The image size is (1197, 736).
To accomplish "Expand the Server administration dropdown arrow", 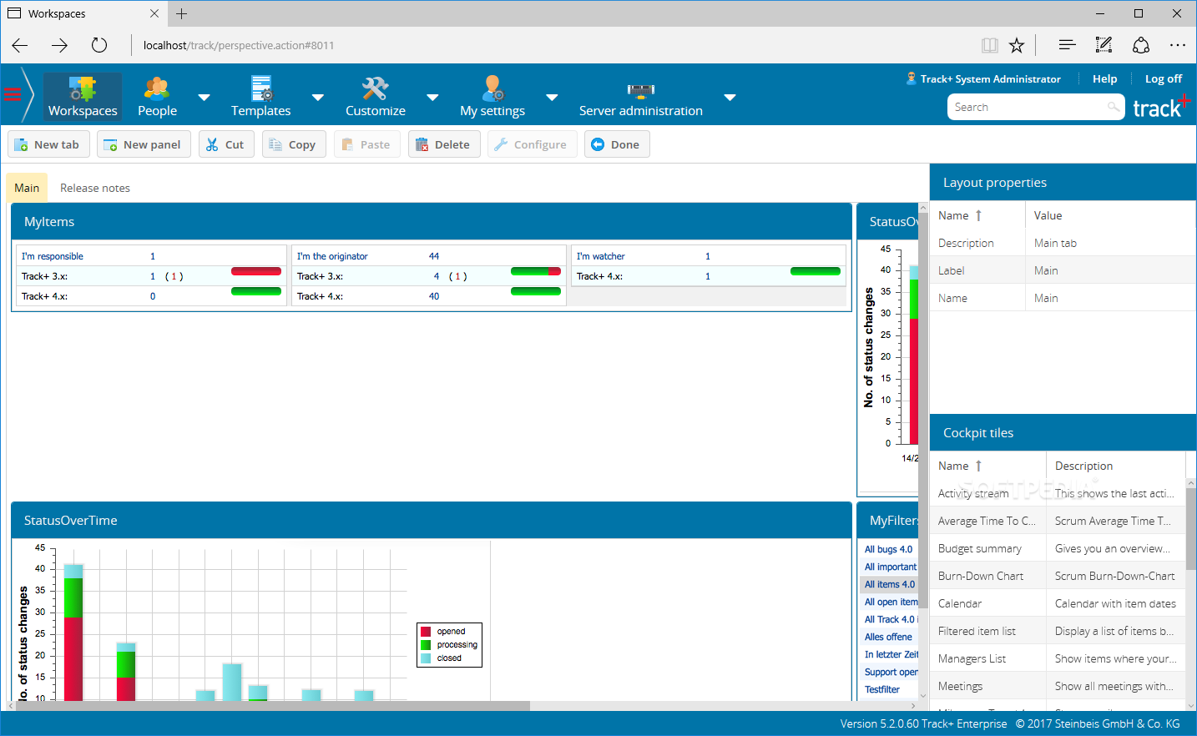I will (x=730, y=98).
